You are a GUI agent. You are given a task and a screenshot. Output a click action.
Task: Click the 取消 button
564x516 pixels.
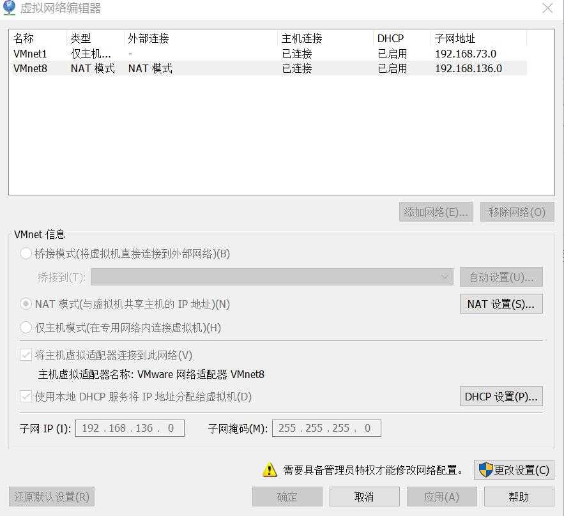(364, 497)
